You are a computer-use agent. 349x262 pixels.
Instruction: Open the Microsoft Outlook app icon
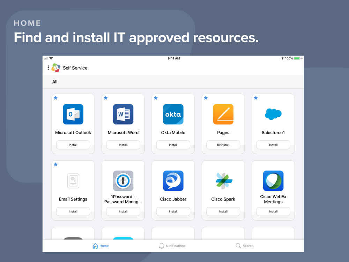coord(73,114)
